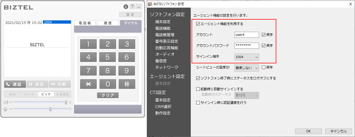Dial digit 7 on keypad
Screen dimensions: 355x137
click(88, 71)
